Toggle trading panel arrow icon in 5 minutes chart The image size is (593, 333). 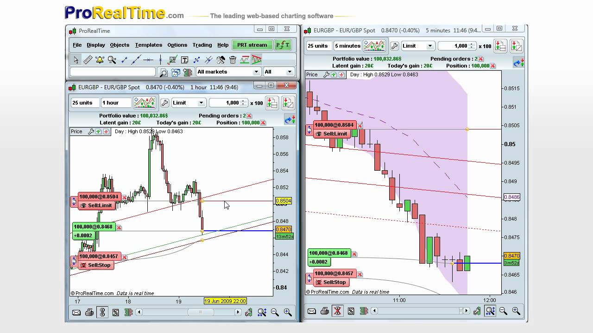click(519, 62)
